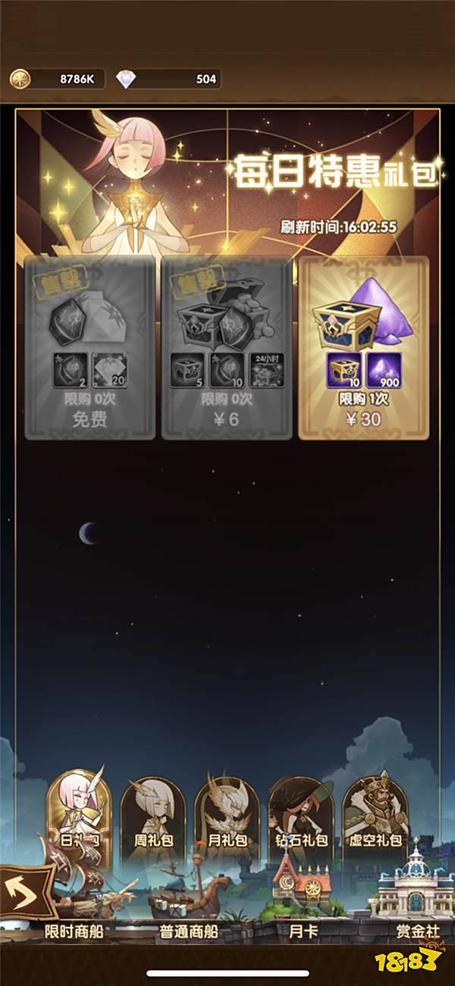Open the 限时商船 limited-time ship
455x986 pixels.
[74, 931]
